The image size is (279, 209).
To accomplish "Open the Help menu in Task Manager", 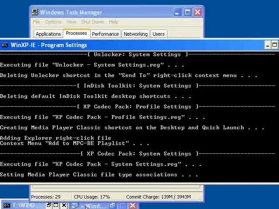I will (113, 22).
